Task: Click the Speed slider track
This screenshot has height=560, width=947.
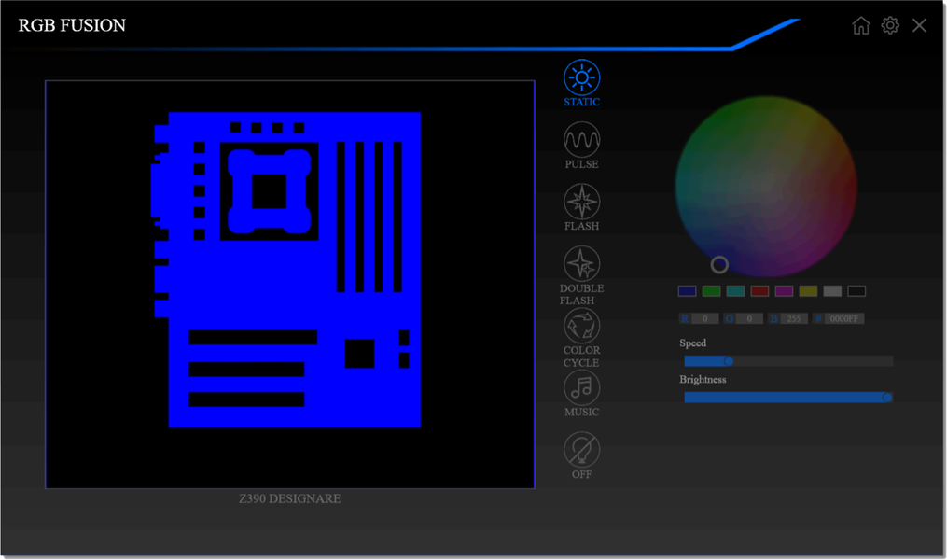Action: pos(788,361)
